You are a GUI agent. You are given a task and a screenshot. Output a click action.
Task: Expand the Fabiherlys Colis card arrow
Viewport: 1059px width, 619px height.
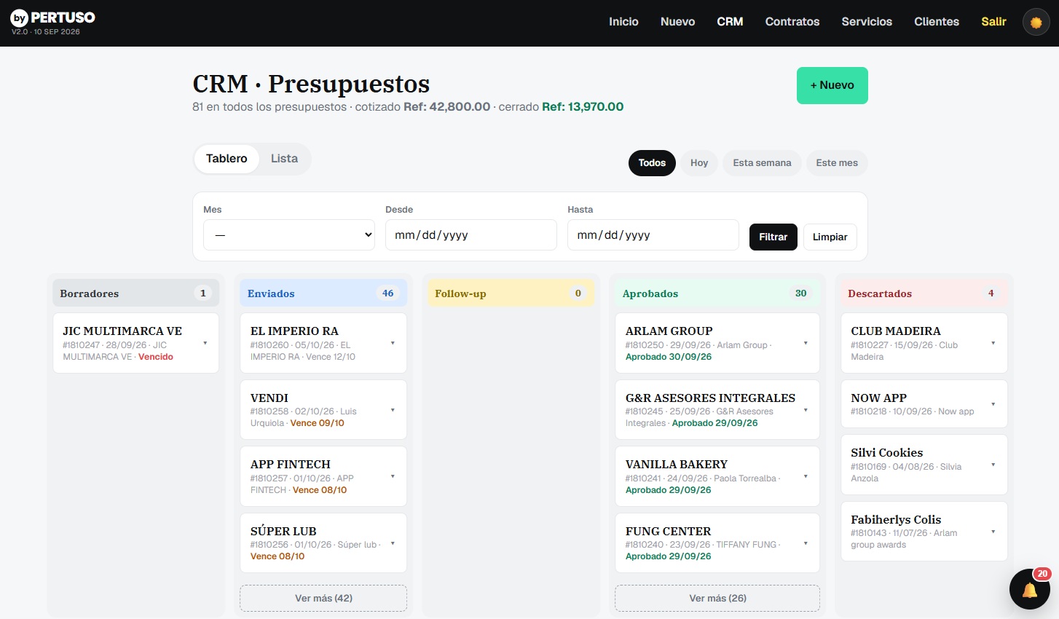(x=993, y=532)
